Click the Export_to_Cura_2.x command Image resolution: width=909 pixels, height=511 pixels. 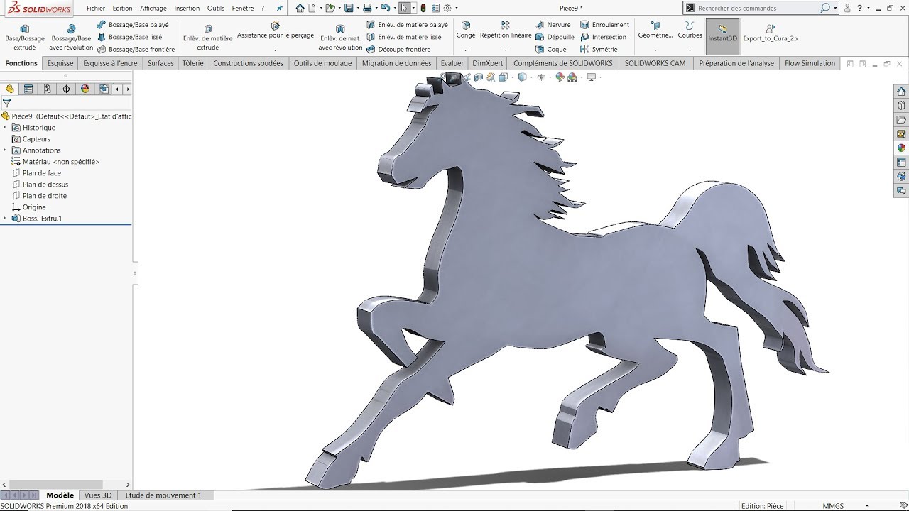pyautogui.click(x=771, y=33)
